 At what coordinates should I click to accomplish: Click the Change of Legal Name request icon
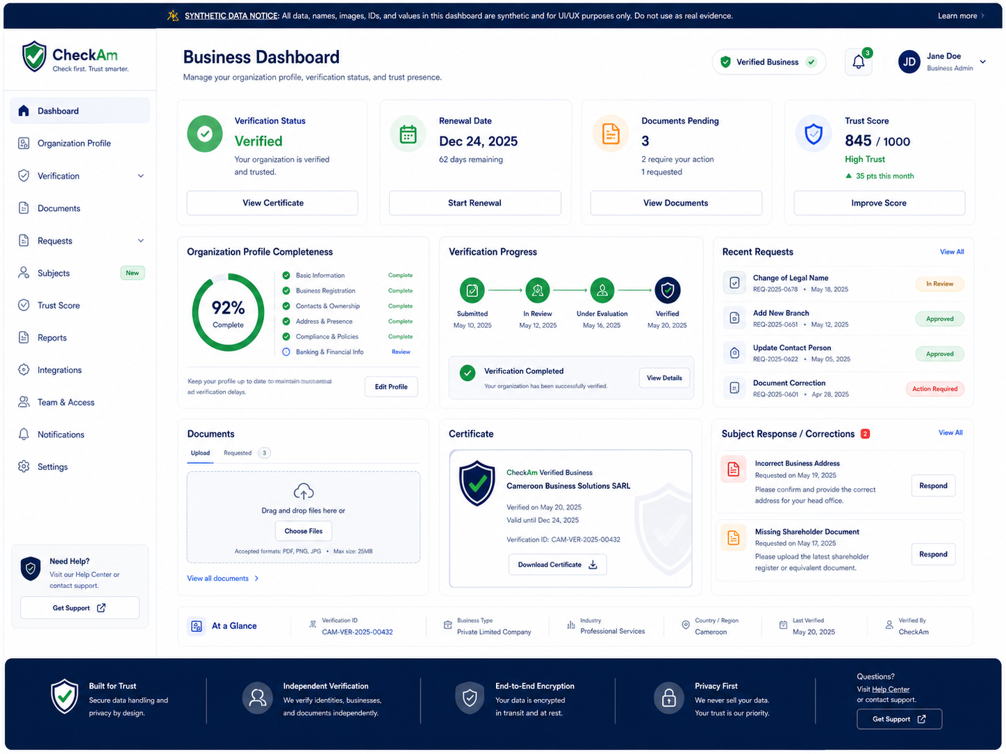click(734, 283)
